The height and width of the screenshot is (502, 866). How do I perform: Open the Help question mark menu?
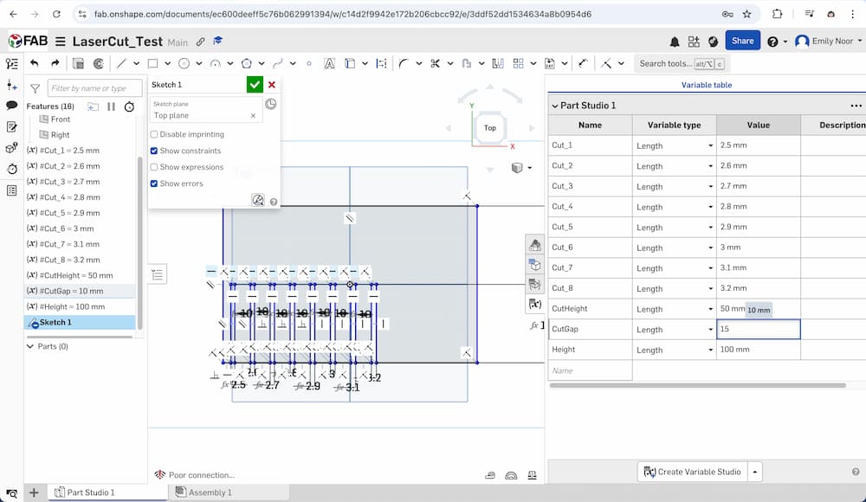click(772, 42)
